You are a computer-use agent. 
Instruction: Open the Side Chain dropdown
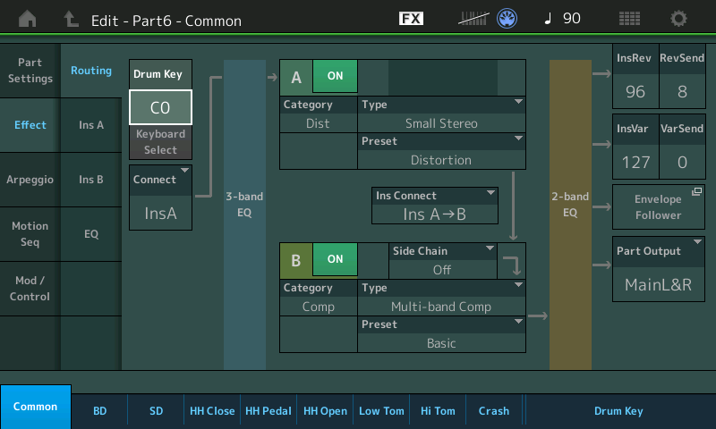[442, 260]
